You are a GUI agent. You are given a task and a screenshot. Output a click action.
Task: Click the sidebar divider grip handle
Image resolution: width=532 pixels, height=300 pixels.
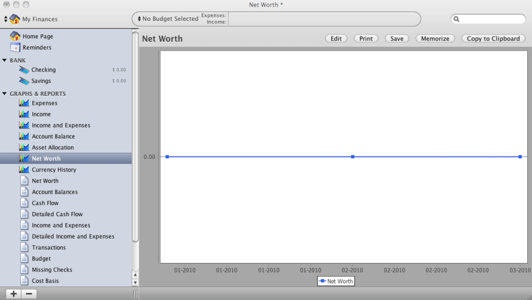click(x=135, y=294)
